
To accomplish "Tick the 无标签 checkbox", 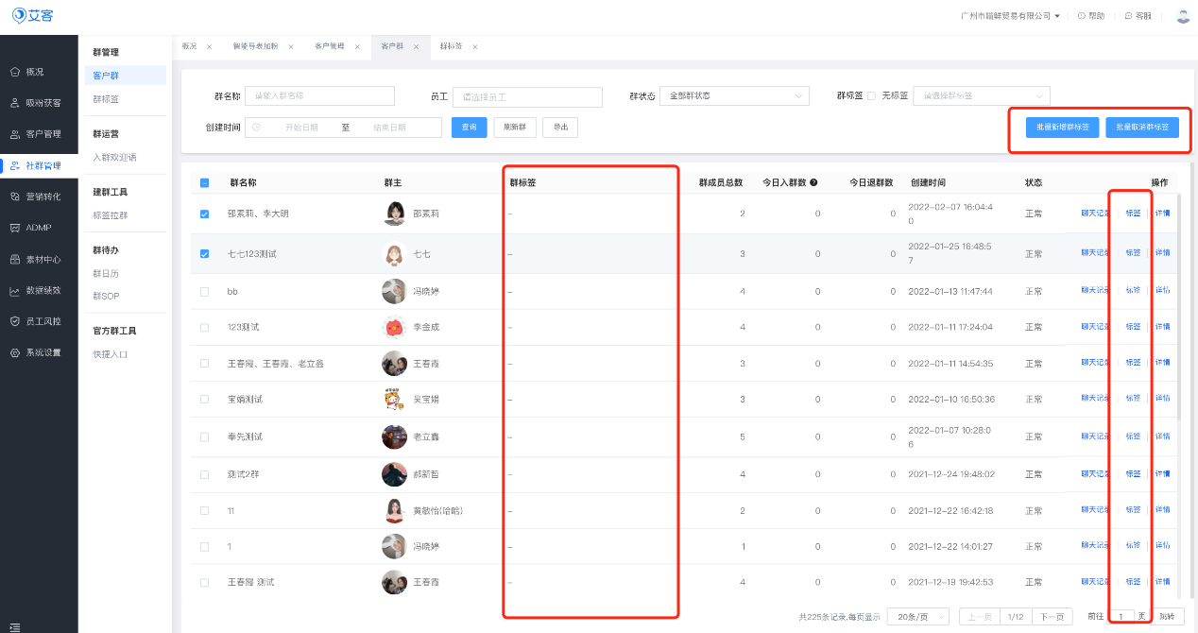I will 871,95.
